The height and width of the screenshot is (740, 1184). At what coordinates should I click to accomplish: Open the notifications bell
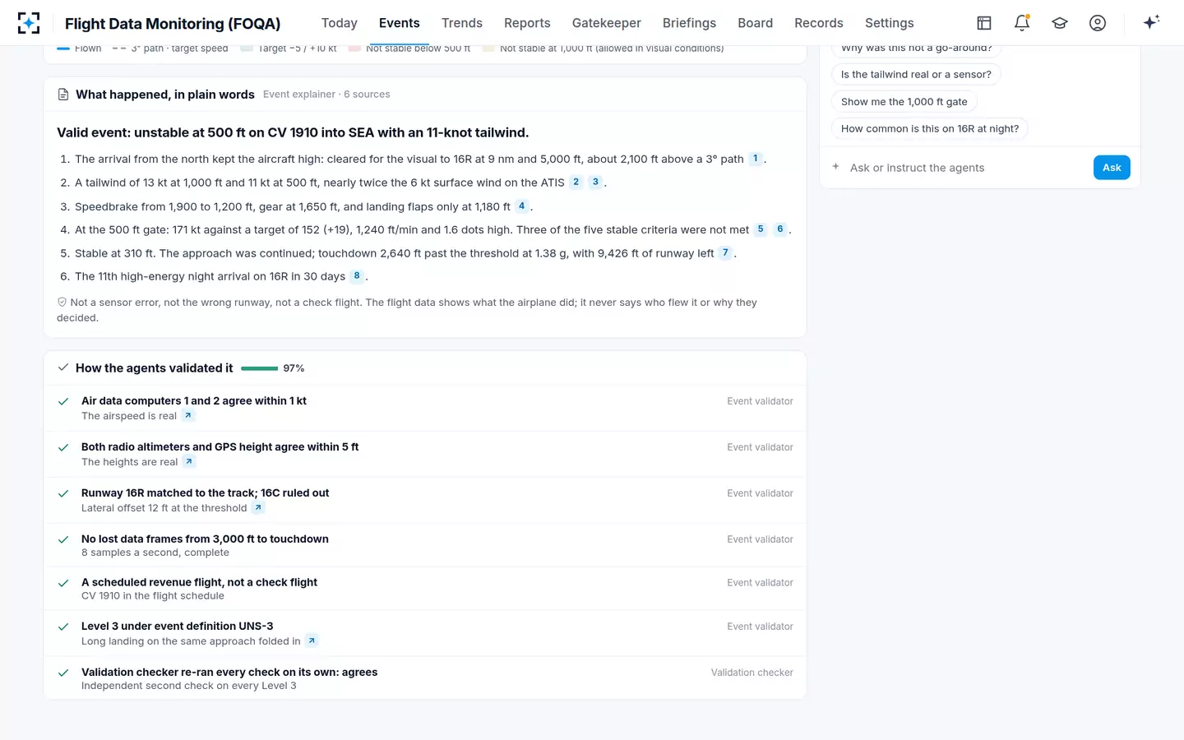coord(1022,23)
